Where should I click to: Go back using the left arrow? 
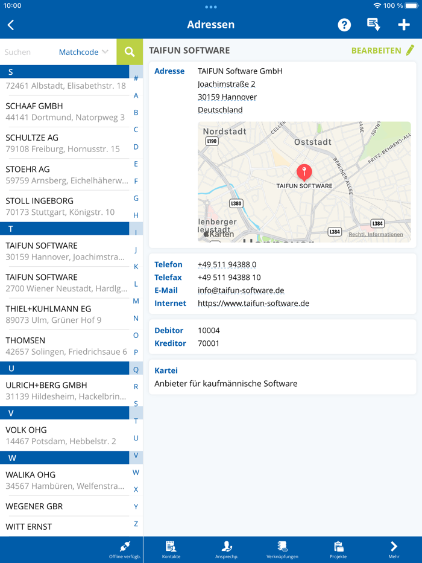[x=11, y=25]
